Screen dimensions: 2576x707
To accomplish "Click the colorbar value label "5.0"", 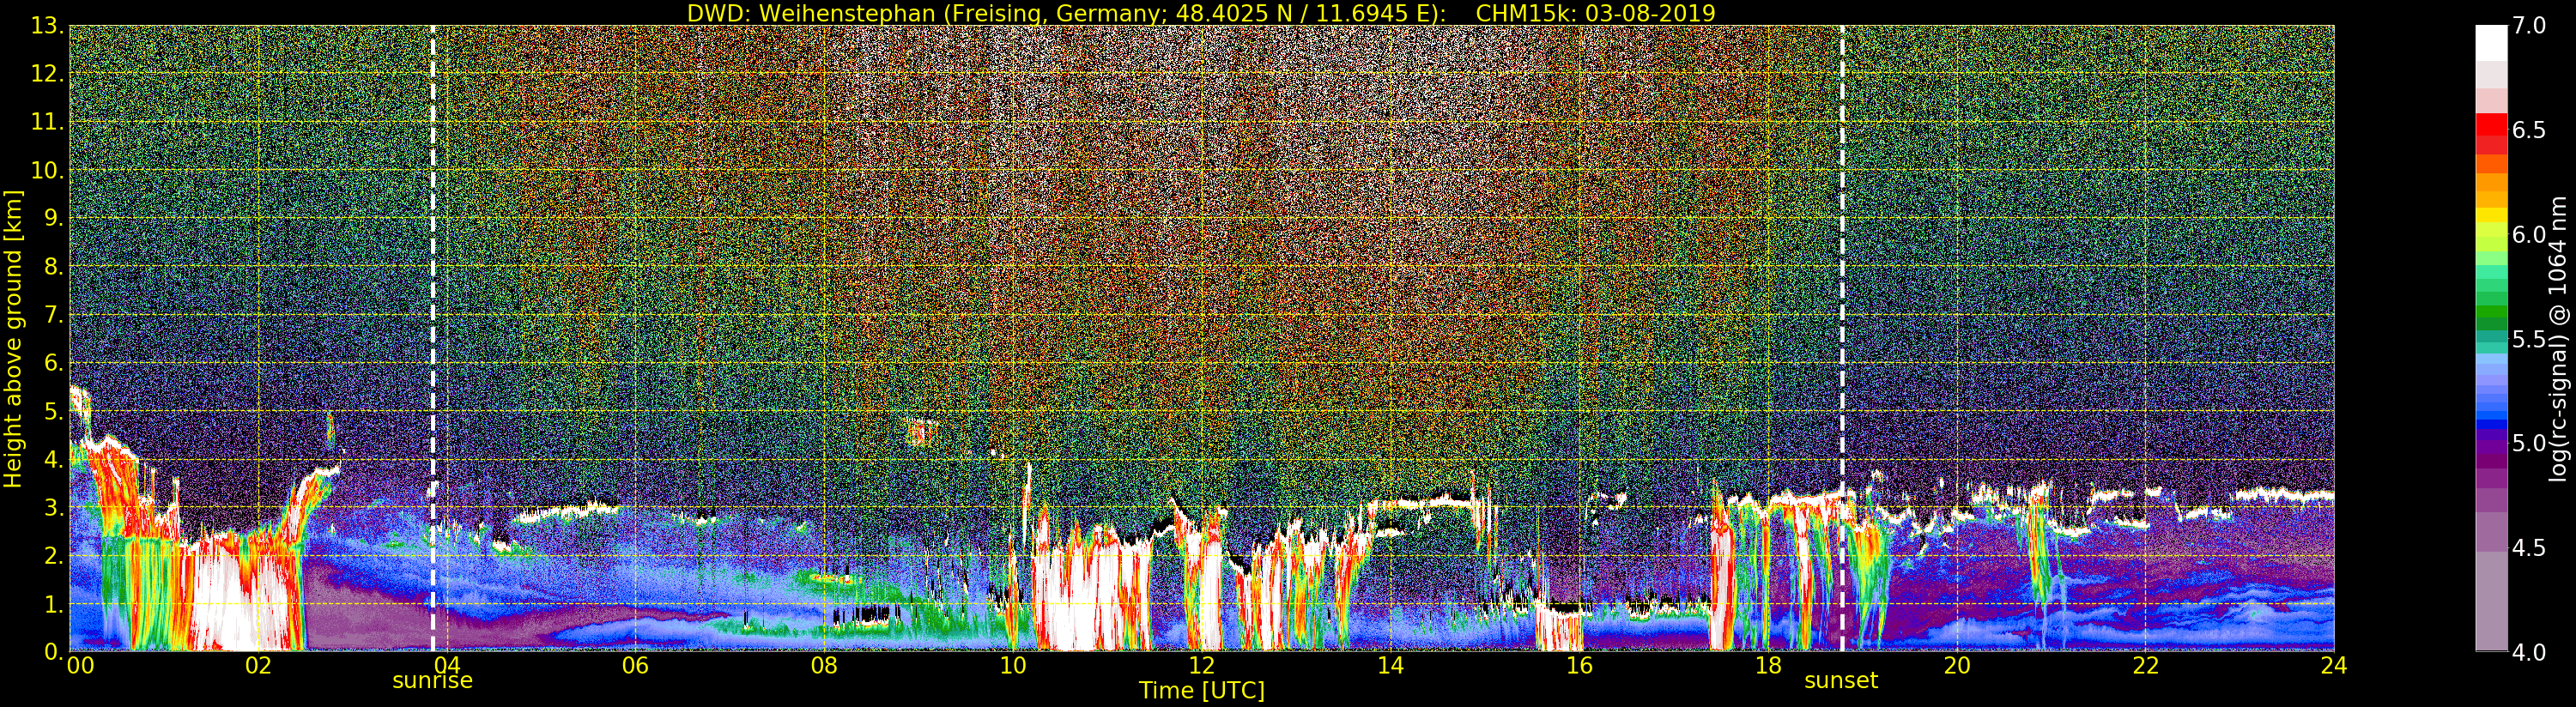I will [2529, 443].
